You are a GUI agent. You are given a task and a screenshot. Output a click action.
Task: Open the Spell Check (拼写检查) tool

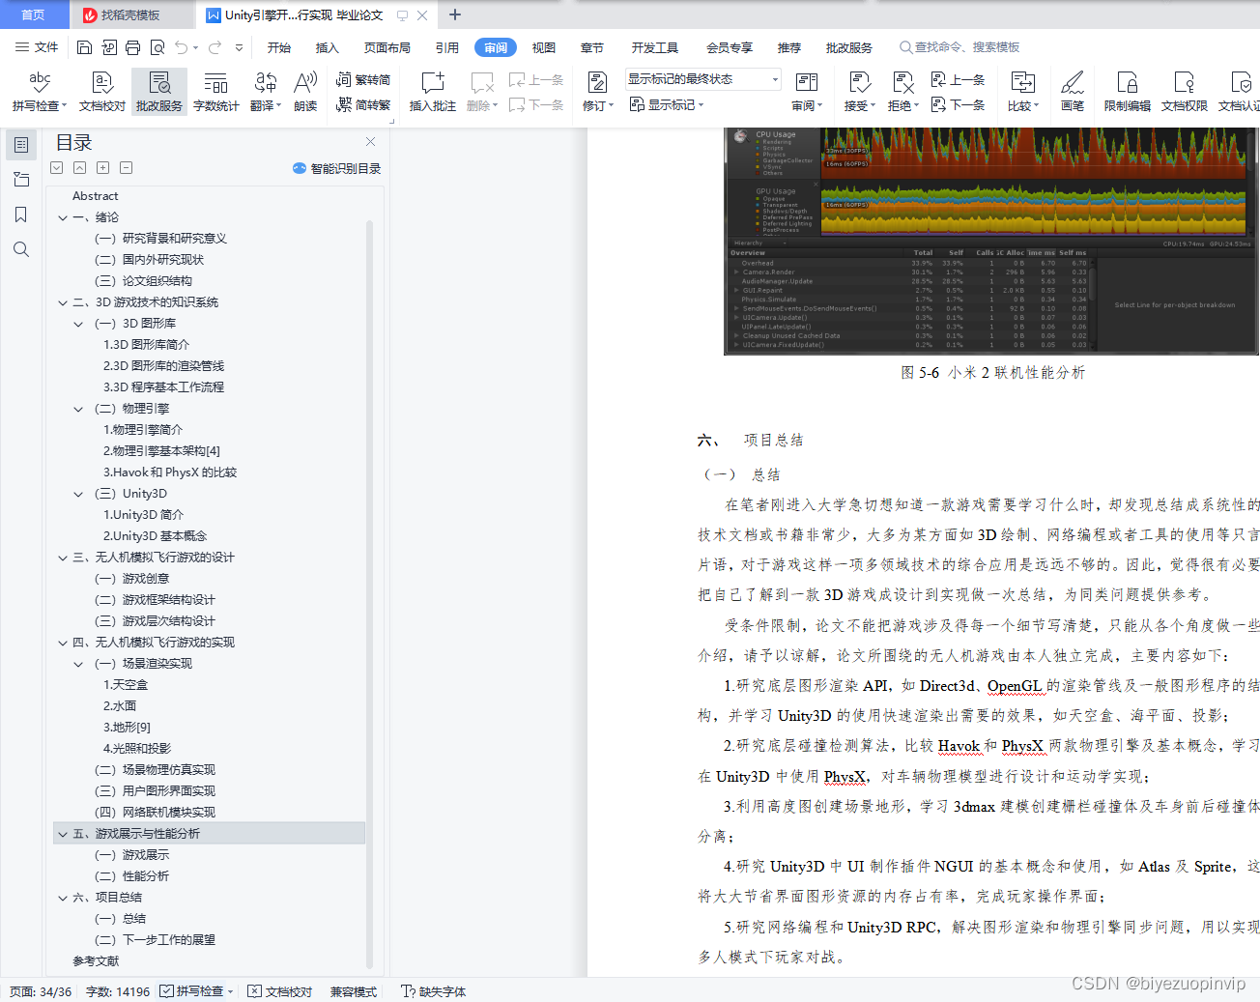point(40,92)
